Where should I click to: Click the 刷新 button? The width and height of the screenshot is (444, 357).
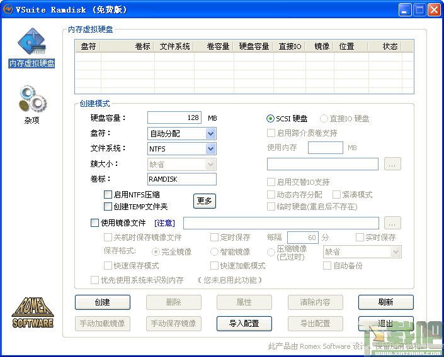tap(385, 302)
